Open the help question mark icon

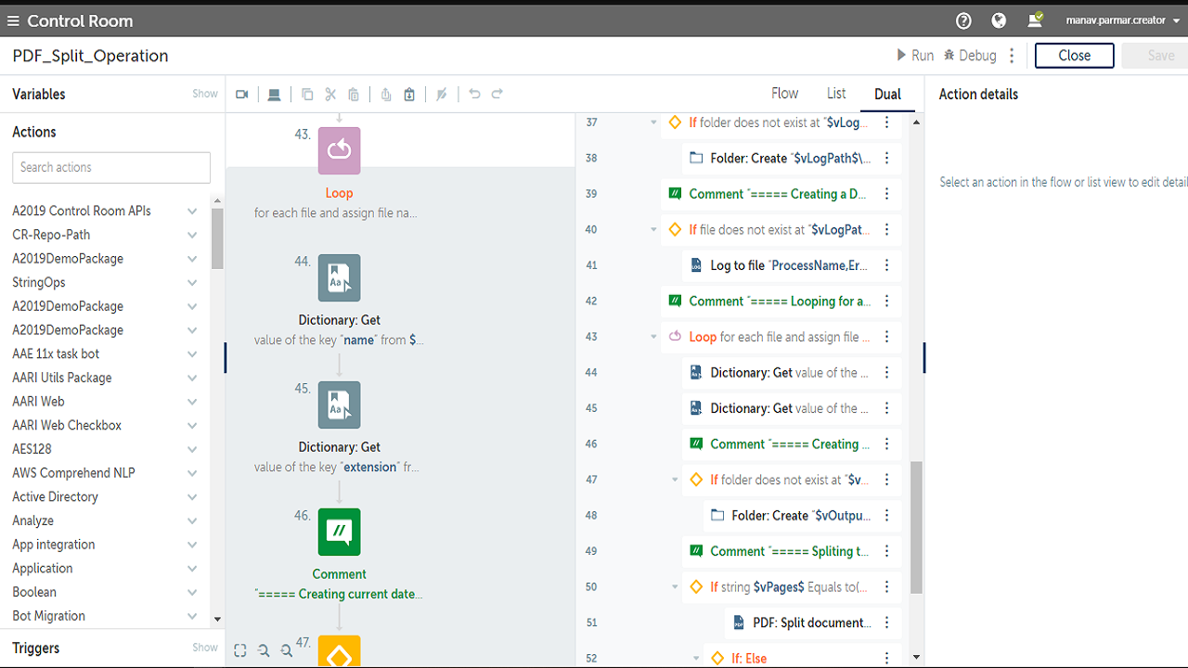coord(963,20)
